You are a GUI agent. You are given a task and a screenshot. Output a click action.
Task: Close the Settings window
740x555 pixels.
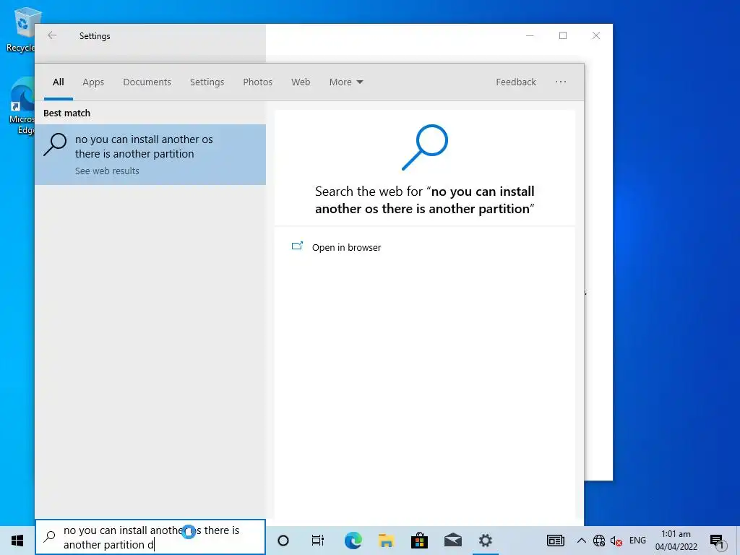596,35
